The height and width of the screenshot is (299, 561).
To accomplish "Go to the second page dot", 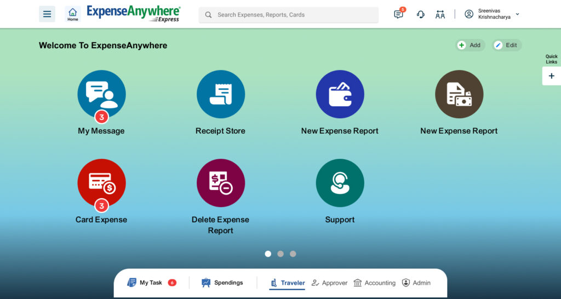I will coord(280,254).
